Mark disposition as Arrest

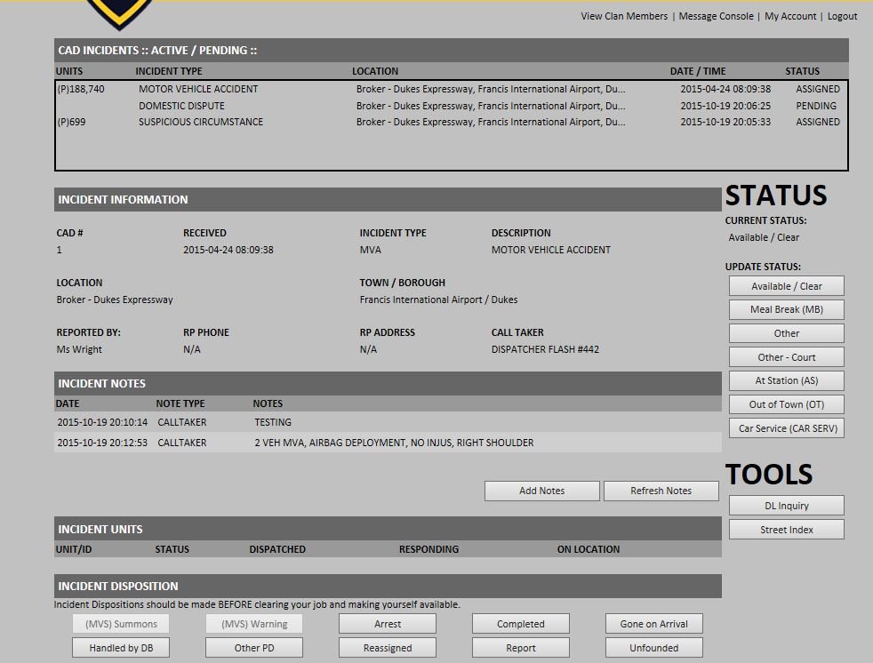387,623
